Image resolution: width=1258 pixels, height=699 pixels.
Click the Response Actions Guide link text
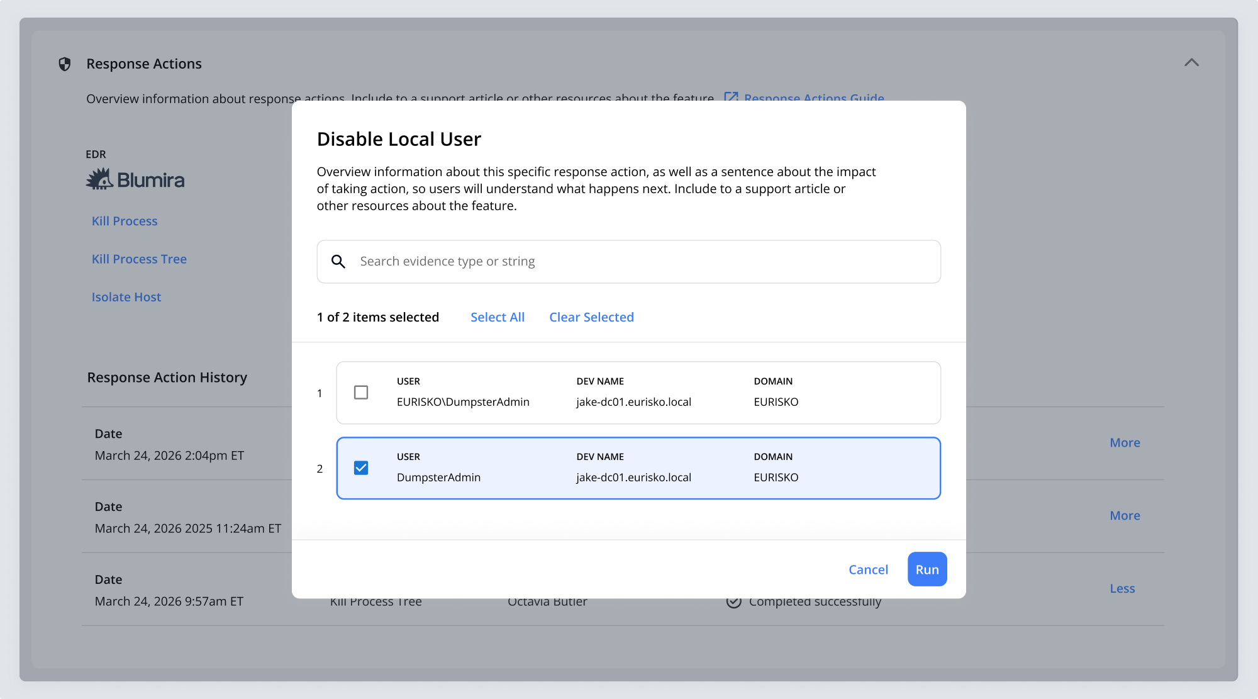pos(814,96)
